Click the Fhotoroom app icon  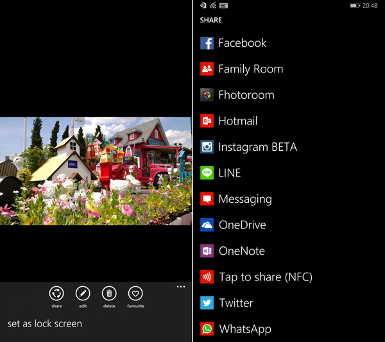click(207, 95)
